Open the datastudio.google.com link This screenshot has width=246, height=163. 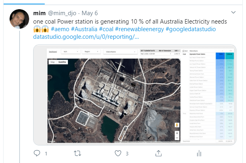(86, 37)
